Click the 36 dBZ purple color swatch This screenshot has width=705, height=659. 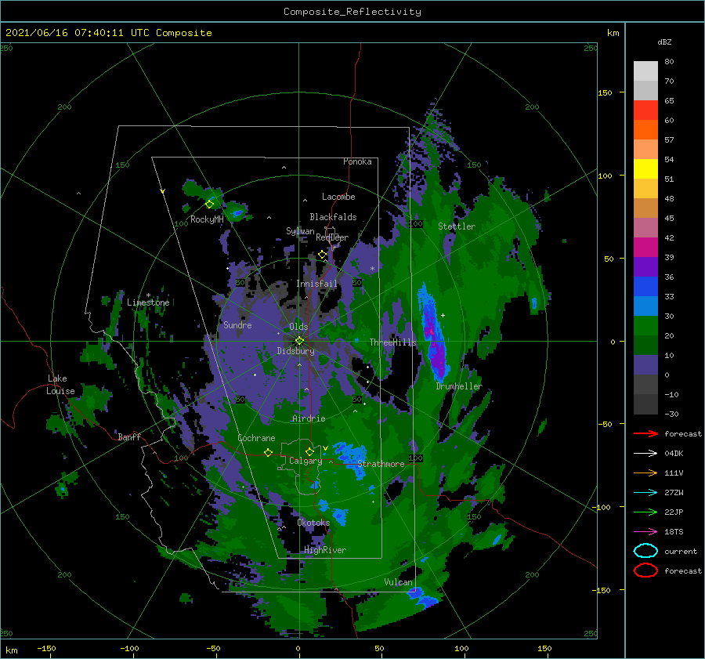pyautogui.click(x=645, y=266)
